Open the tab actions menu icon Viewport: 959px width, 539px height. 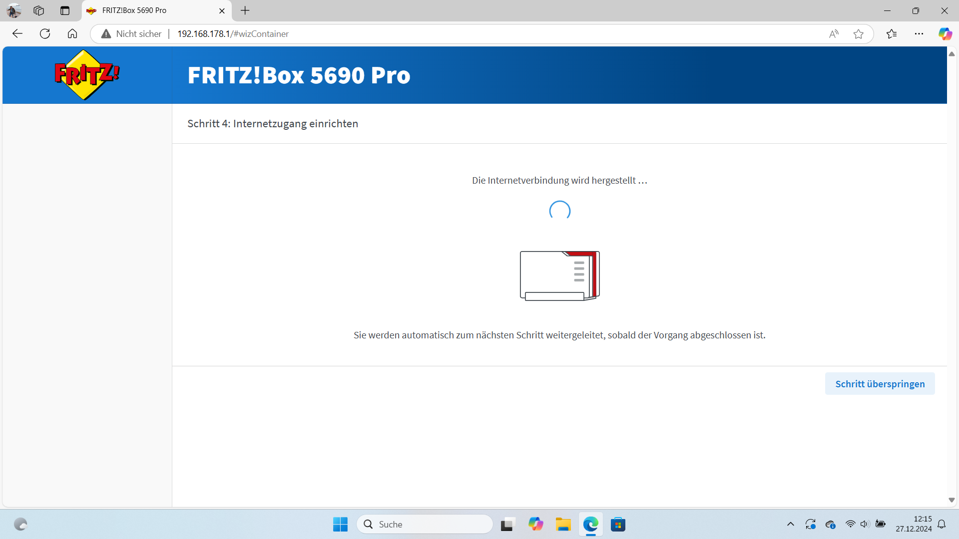pyautogui.click(x=65, y=10)
